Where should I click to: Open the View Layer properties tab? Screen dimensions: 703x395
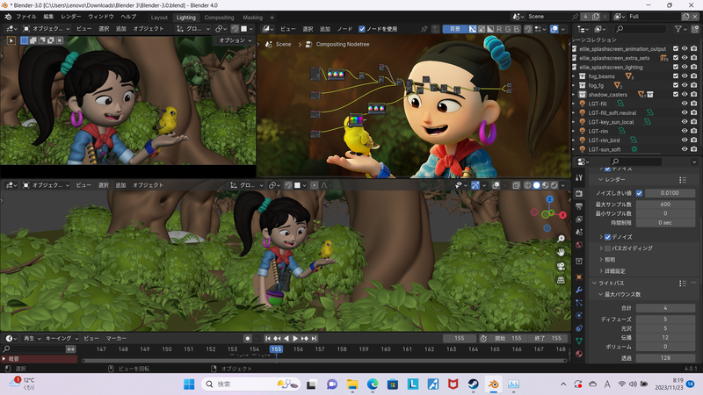[579, 219]
